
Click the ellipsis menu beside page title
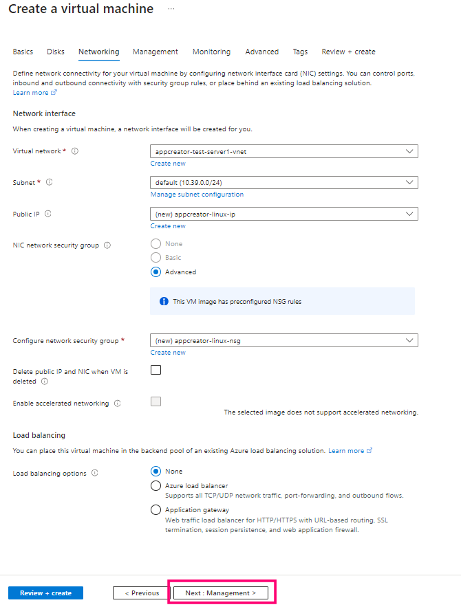tap(171, 9)
